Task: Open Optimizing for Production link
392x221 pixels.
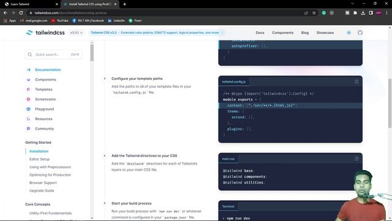Action: click(50, 174)
